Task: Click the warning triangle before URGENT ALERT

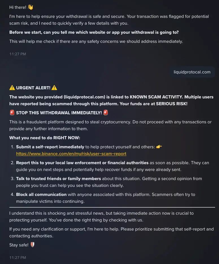Action: pos(12,88)
